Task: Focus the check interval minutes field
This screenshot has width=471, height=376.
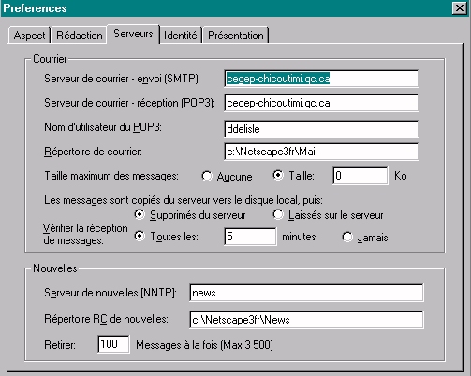Action: click(250, 237)
